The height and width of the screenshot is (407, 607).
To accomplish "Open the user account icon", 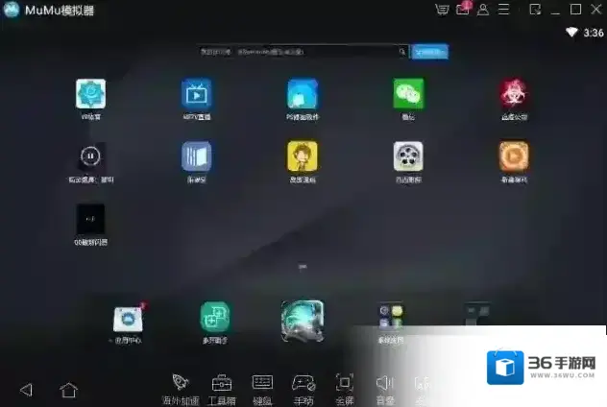I will 483,10.
